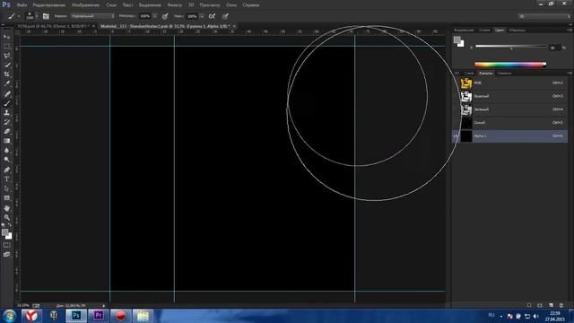
Task: Open the brush blending mode dropdown
Action: 92,16
